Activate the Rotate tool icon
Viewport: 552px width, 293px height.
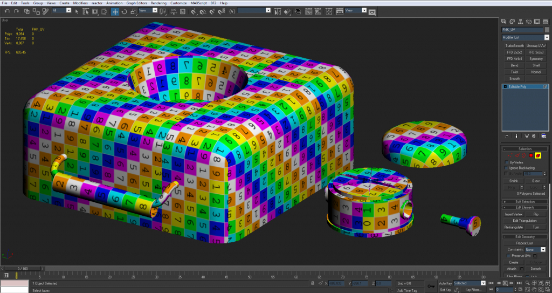pos(125,11)
